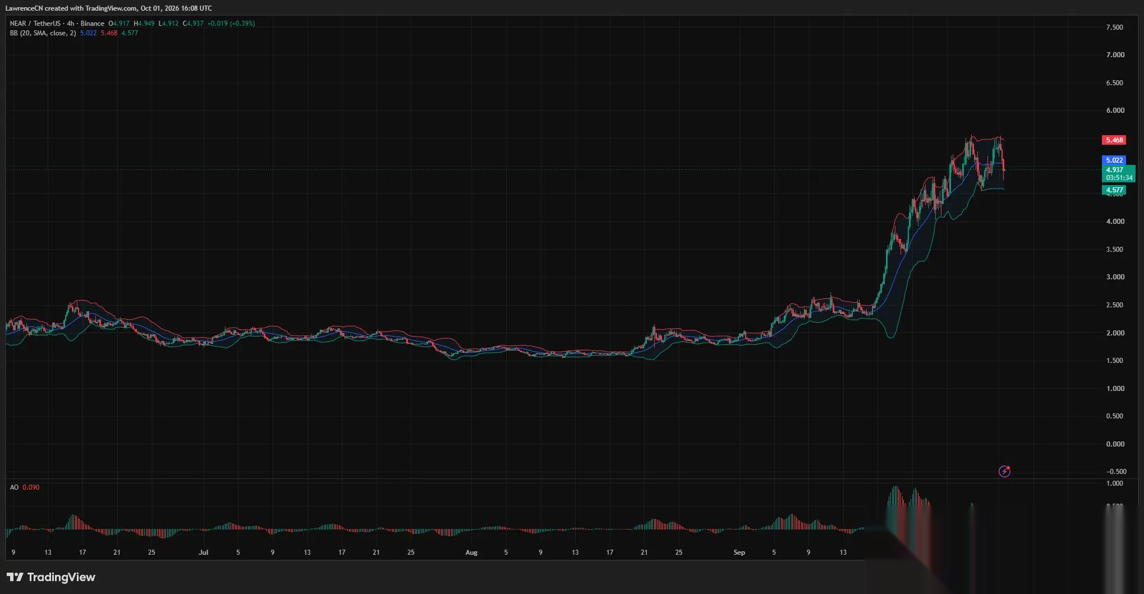This screenshot has height=594, width=1144.
Task: Click the 7.500 price axis label
Action: pos(1115,27)
